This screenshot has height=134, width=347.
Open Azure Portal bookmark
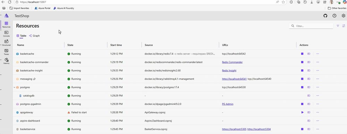(x=42, y=8)
